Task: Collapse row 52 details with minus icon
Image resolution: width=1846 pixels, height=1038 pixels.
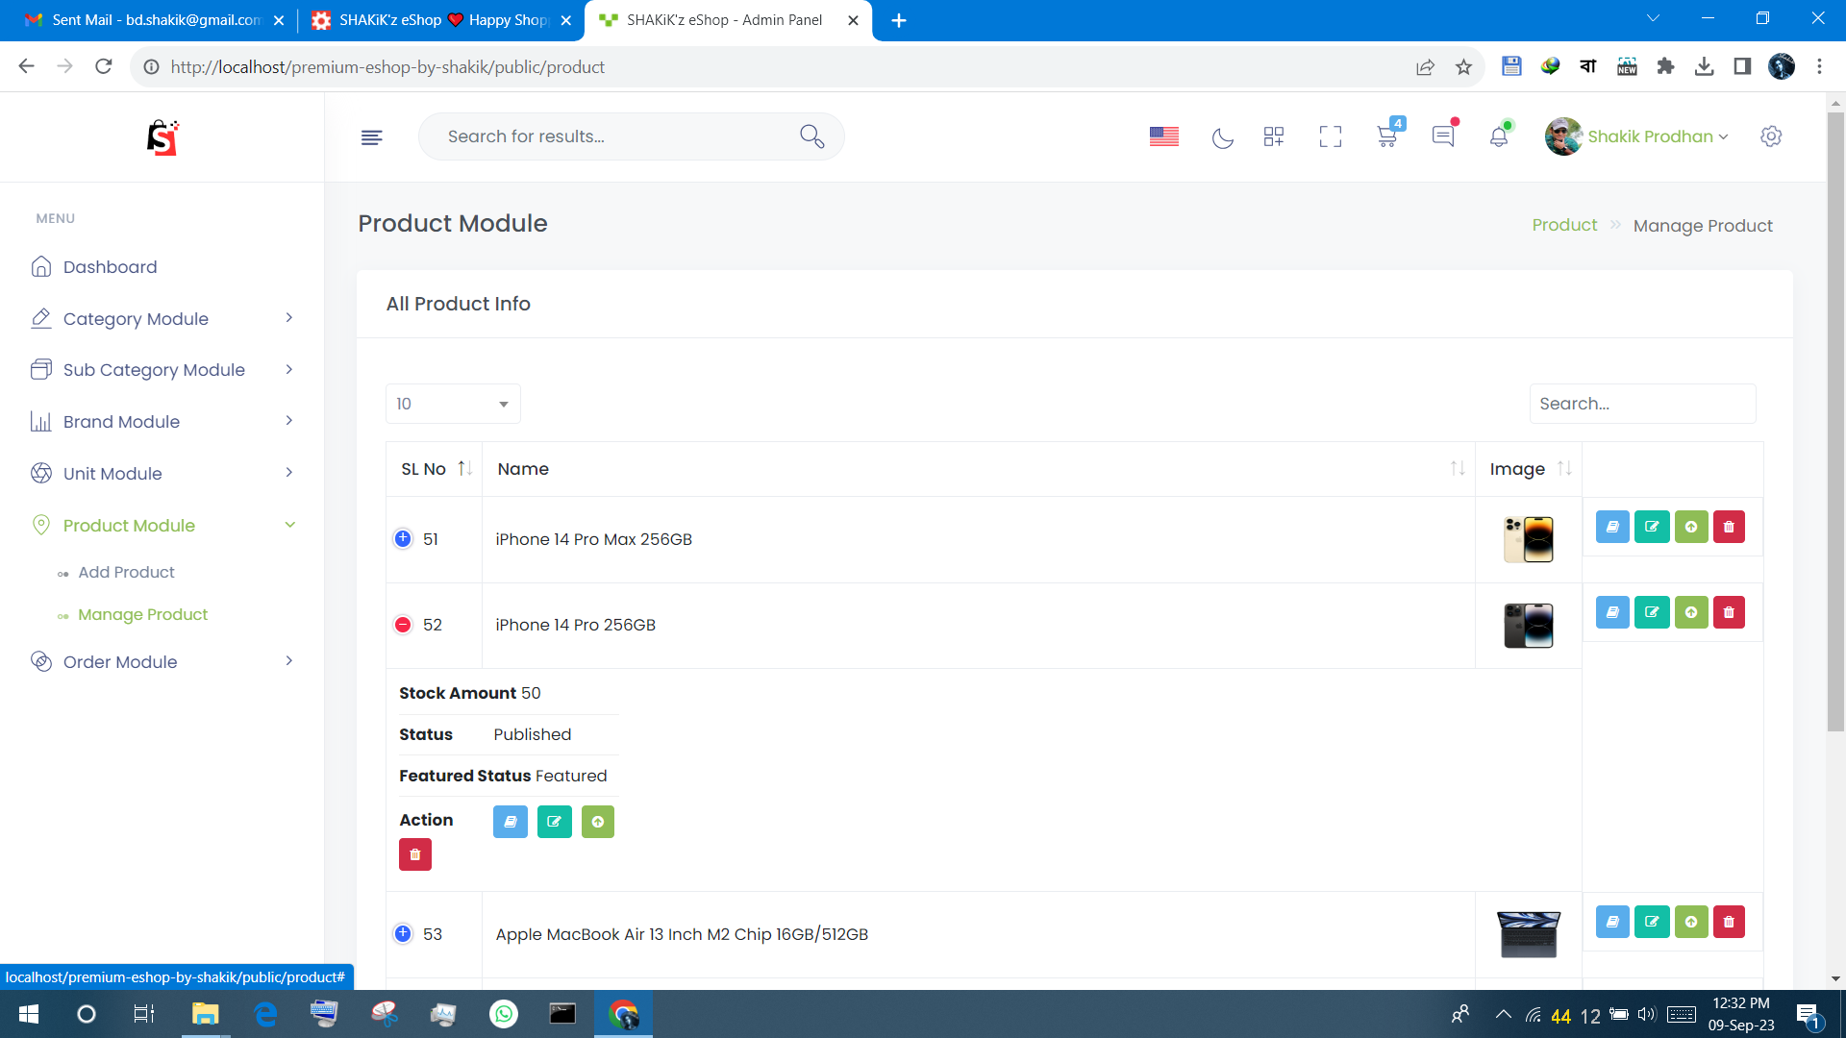Action: [403, 625]
